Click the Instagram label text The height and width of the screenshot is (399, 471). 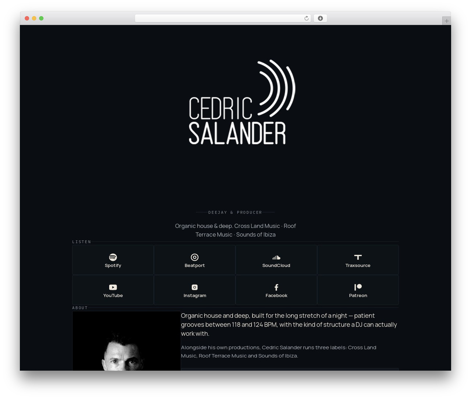[195, 296]
